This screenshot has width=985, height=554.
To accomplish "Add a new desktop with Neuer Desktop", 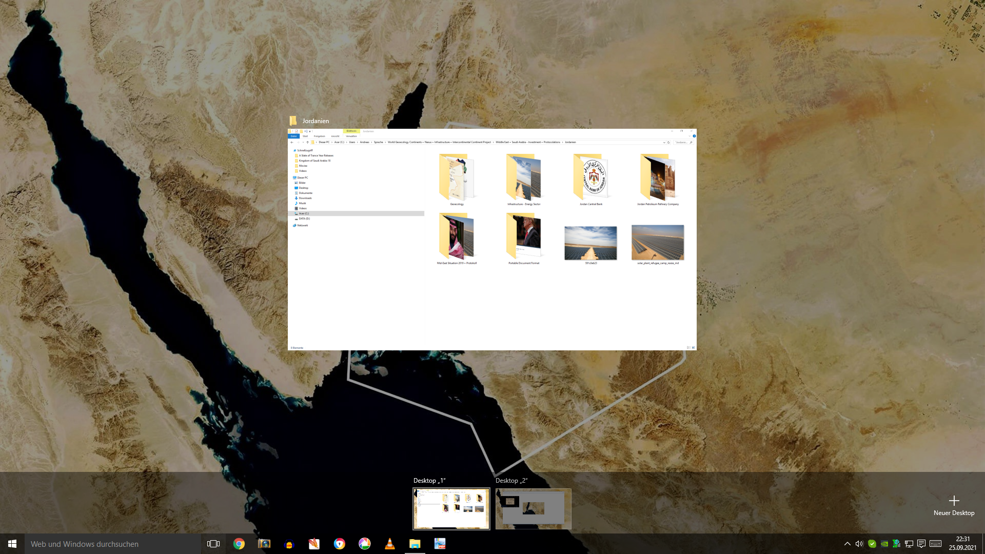I will [x=954, y=505].
